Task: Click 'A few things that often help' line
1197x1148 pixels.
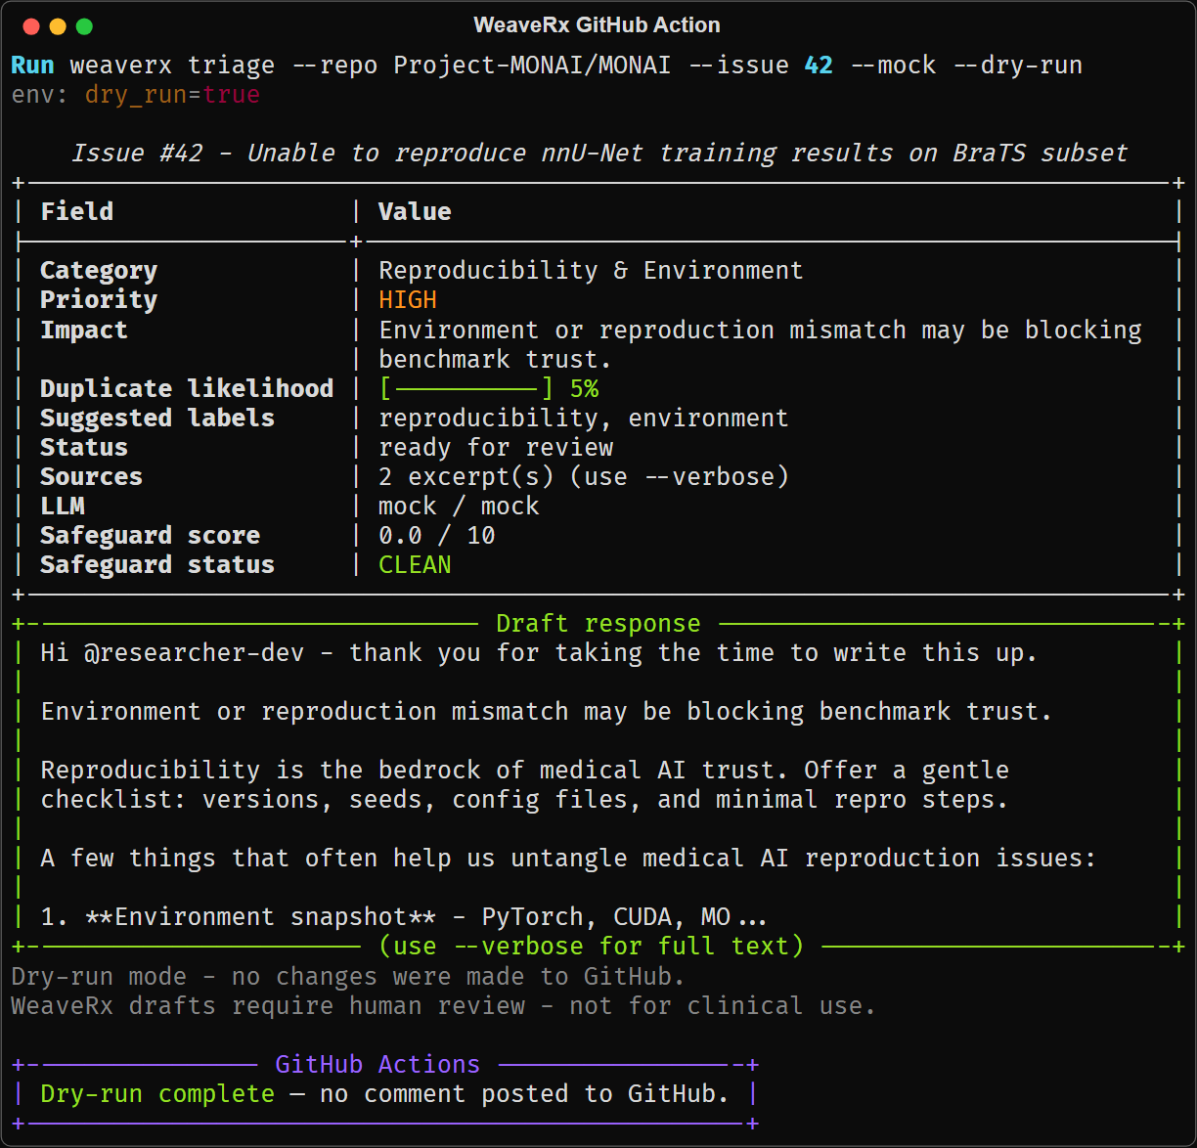Action: (568, 858)
